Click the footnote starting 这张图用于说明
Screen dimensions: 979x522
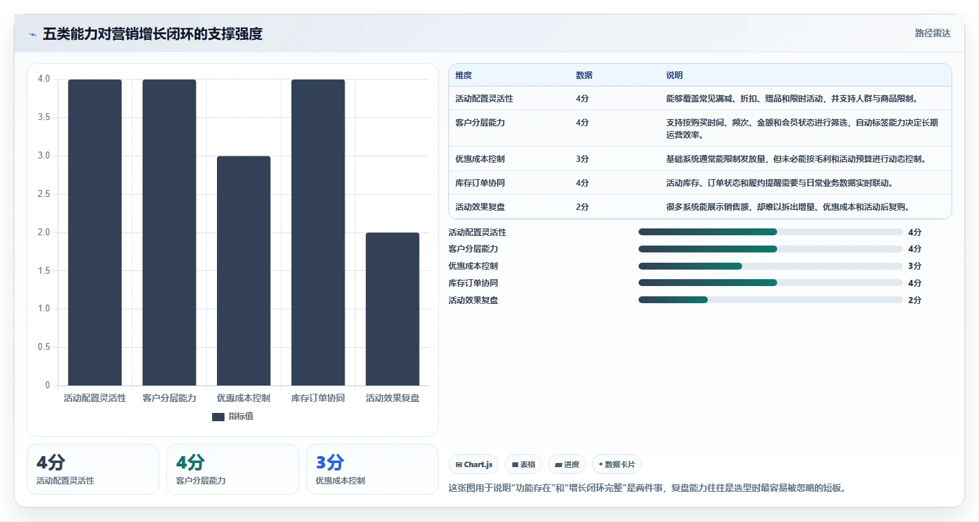point(647,488)
